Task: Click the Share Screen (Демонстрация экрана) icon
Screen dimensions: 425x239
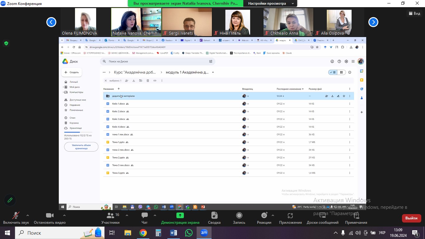Action: click(x=180, y=216)
